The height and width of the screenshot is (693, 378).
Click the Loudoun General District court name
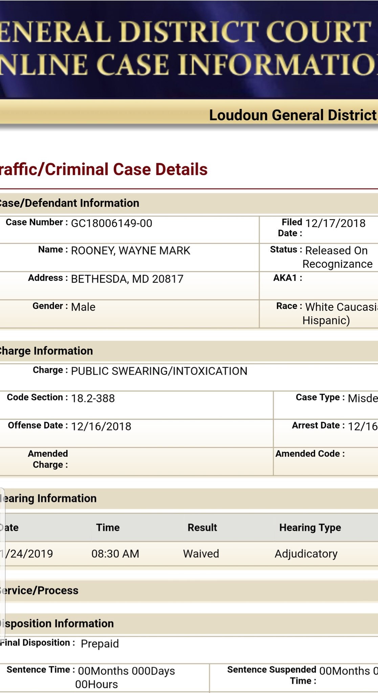(x=292, y=115)
